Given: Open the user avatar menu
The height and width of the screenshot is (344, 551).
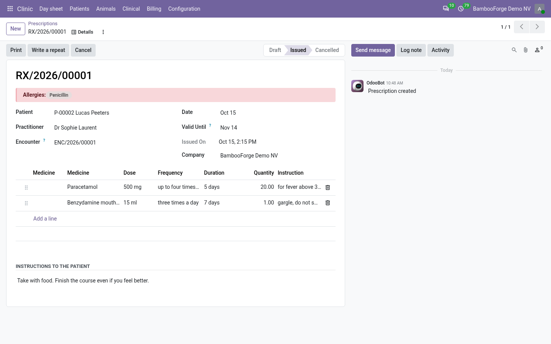Looking at the screenshot, I should click(x=540, y=8).
